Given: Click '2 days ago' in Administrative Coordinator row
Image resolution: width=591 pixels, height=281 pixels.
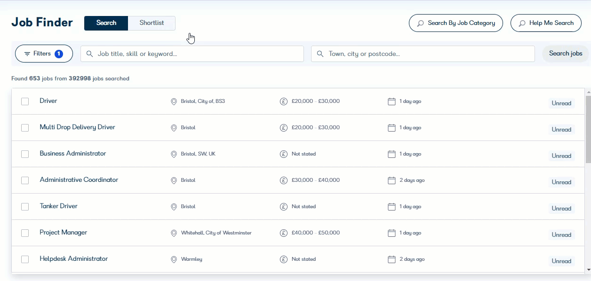Looking at the screenshot, I should pos(412,180).
